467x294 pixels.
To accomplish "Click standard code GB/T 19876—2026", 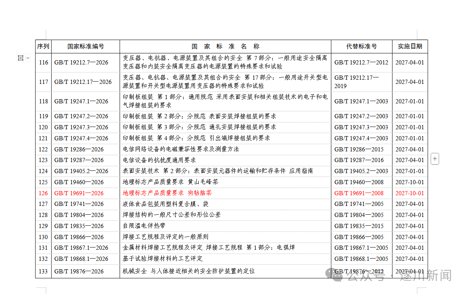I will click(79, 272).
